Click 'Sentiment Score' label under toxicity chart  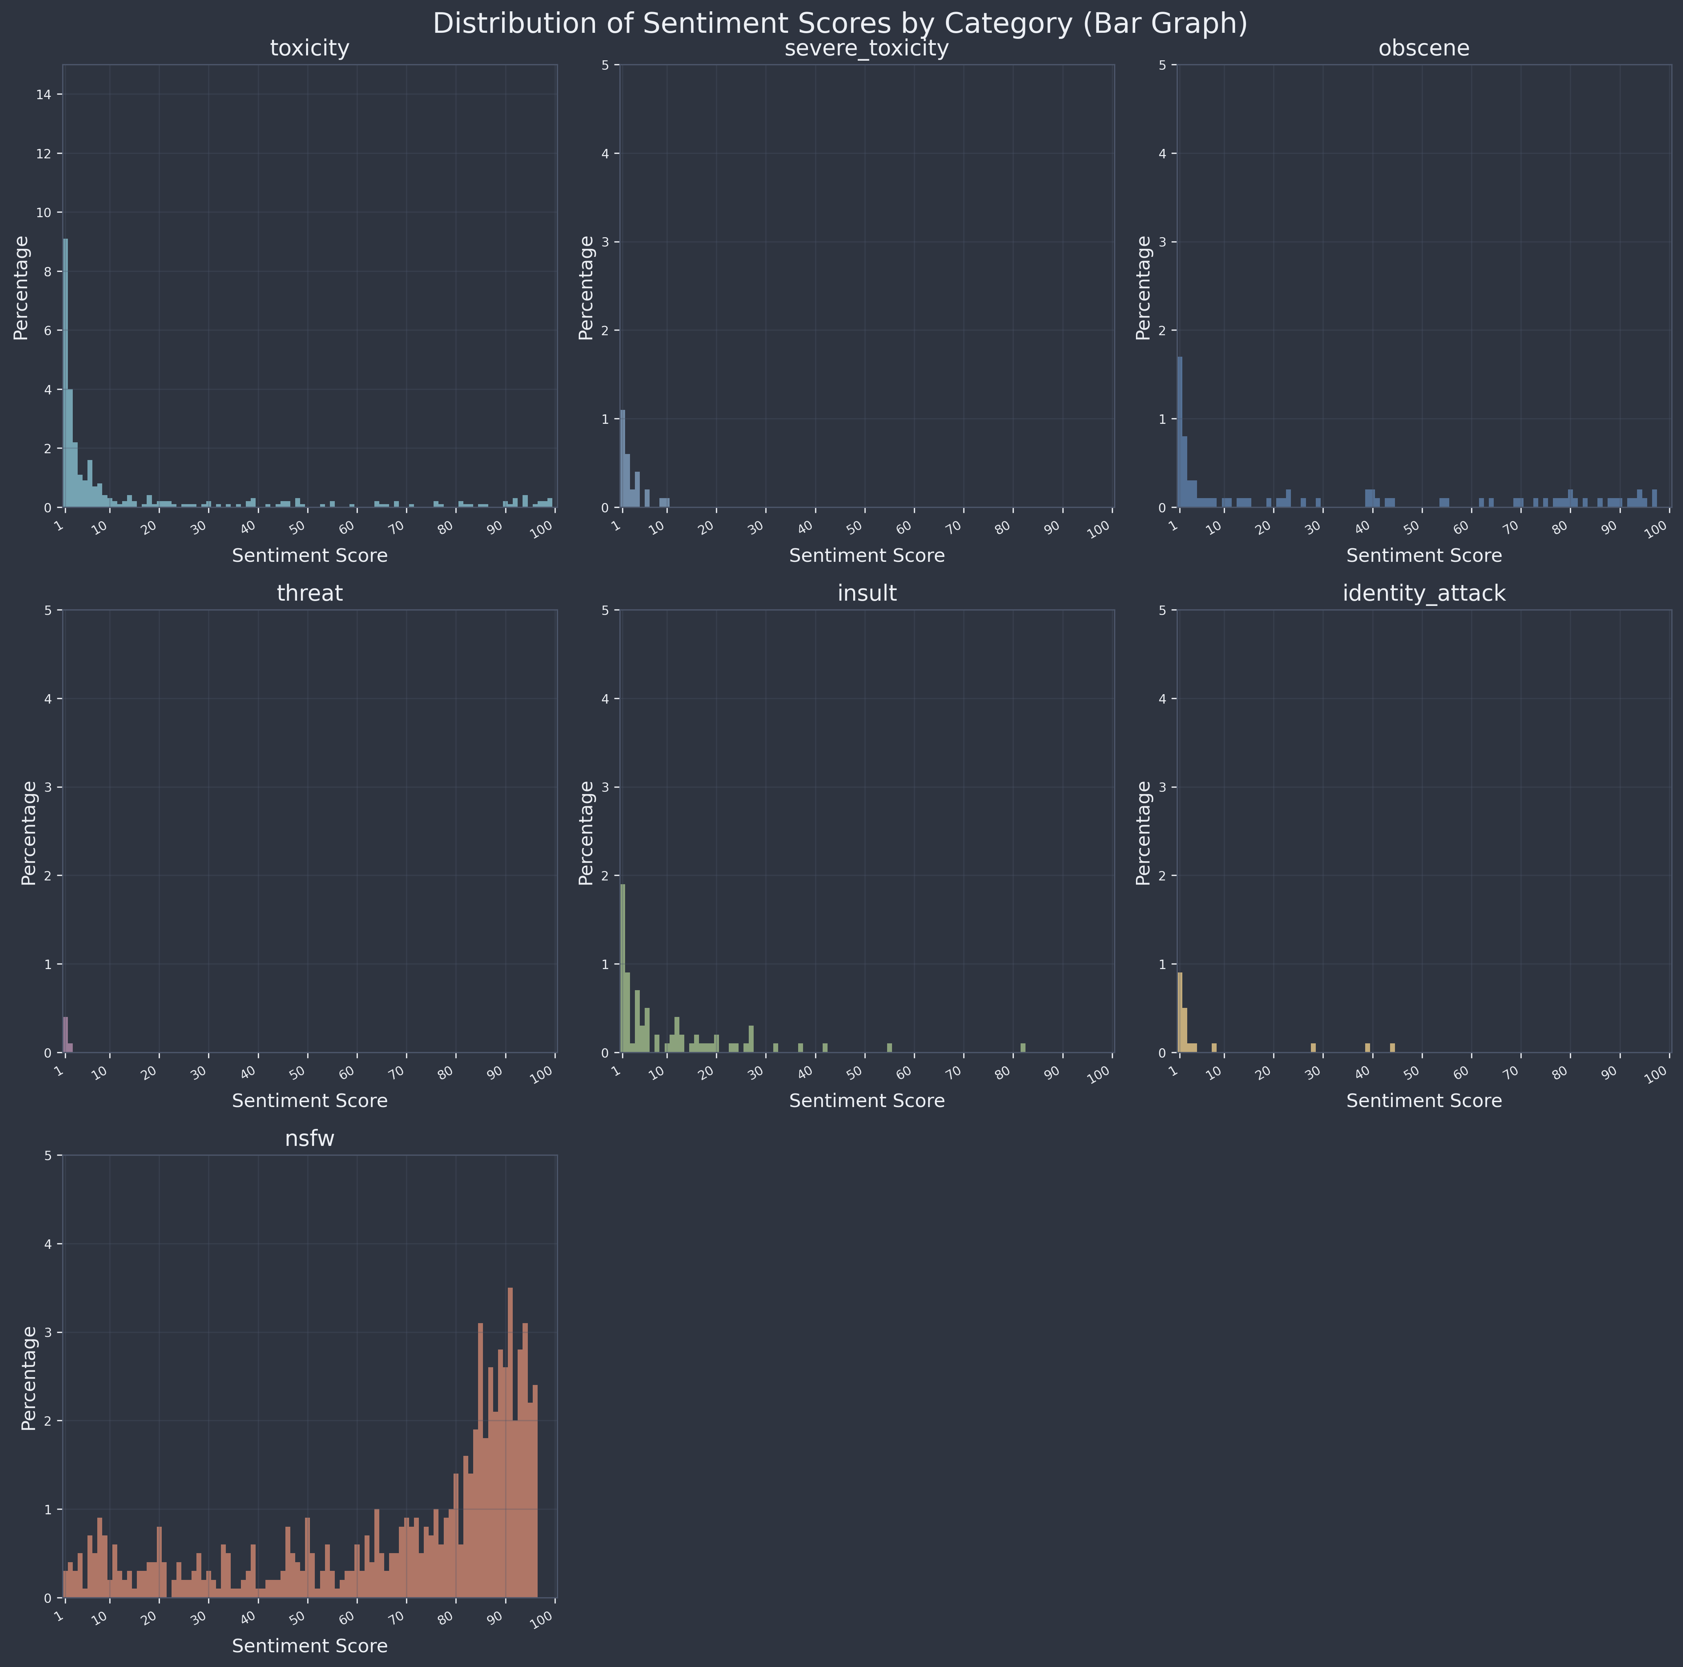[309, 555]
